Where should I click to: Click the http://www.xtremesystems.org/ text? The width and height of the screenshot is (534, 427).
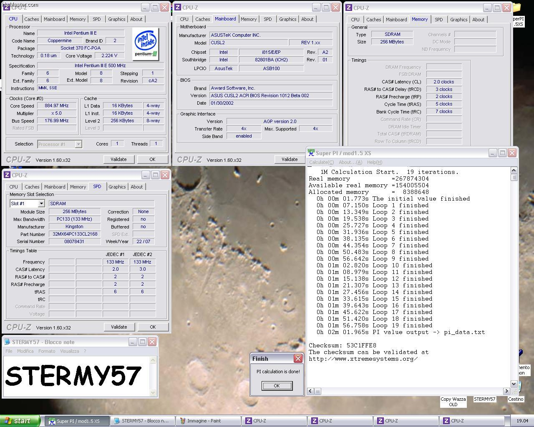pyautogui.click(x=363, y=359)
